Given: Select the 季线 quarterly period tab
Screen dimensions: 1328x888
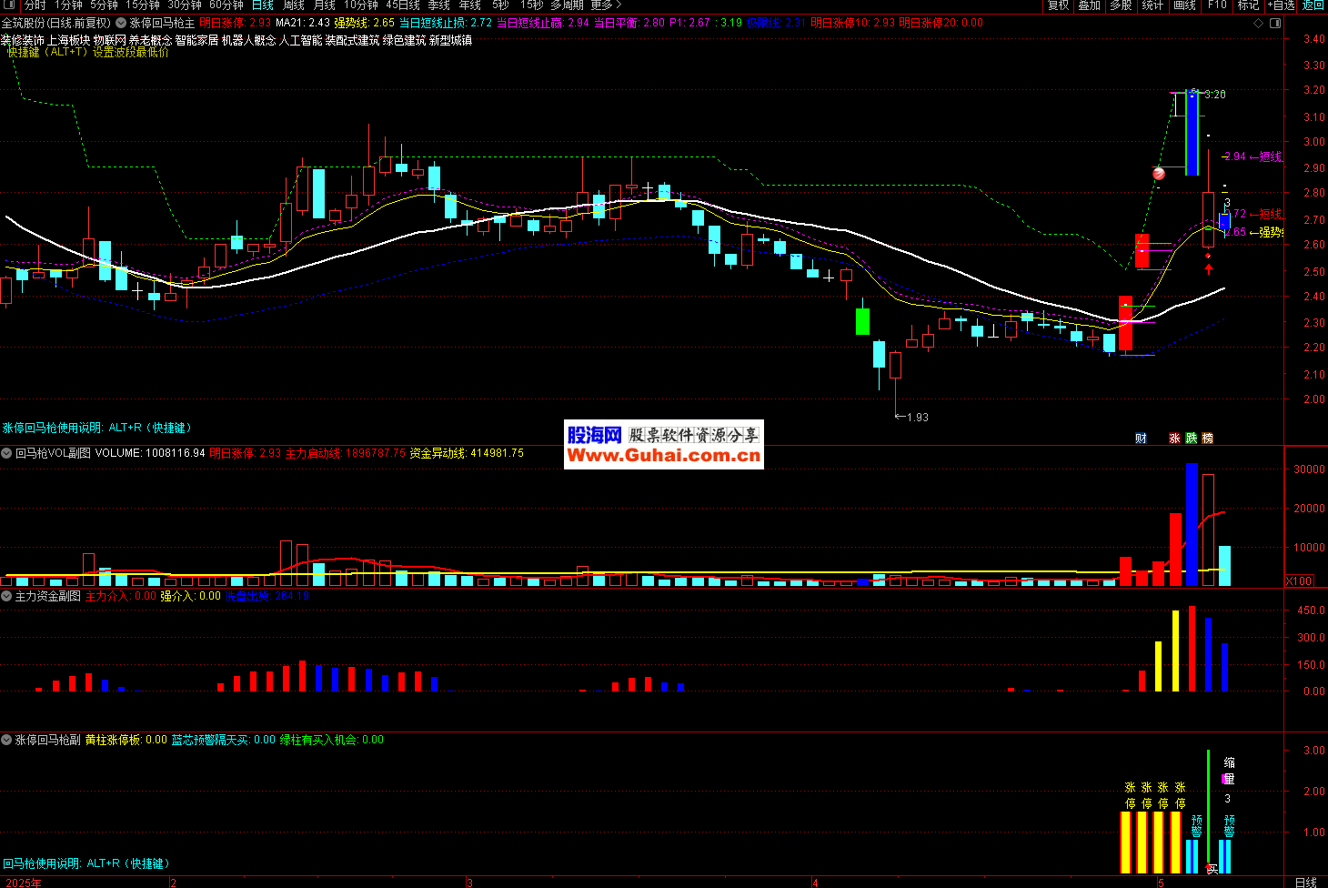Looking at the screenshot, I should pyautogui.click(x=439, y=5).
